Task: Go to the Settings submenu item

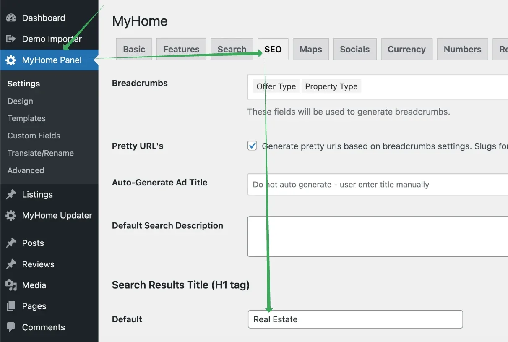Action: pos(23,84)
